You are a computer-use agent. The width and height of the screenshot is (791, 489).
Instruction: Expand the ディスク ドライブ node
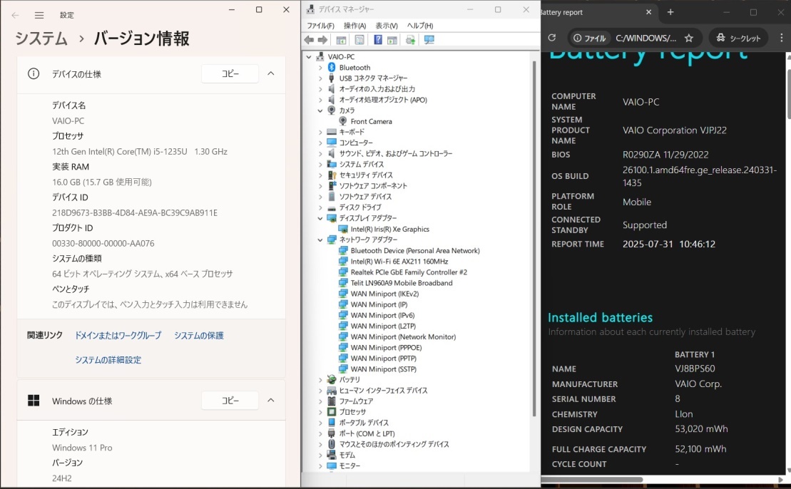point(320,207)
